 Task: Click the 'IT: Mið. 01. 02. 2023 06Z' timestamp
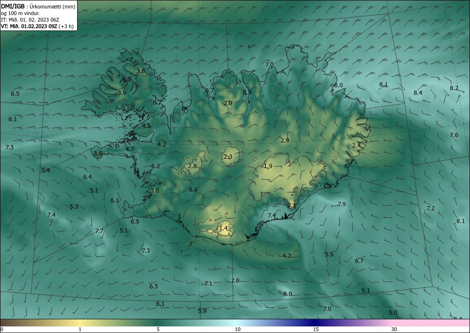pos(30,20)
